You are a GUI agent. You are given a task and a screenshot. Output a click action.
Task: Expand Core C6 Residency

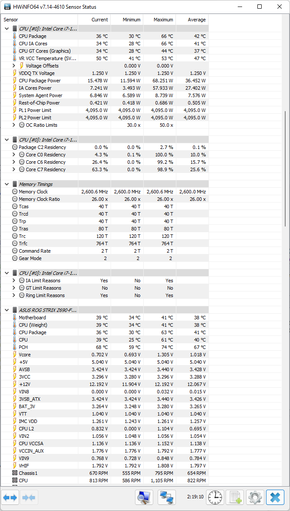13,162
